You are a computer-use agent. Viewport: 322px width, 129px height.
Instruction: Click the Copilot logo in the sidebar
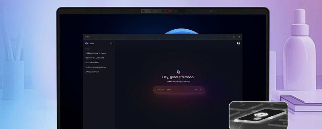click(87, 44)
